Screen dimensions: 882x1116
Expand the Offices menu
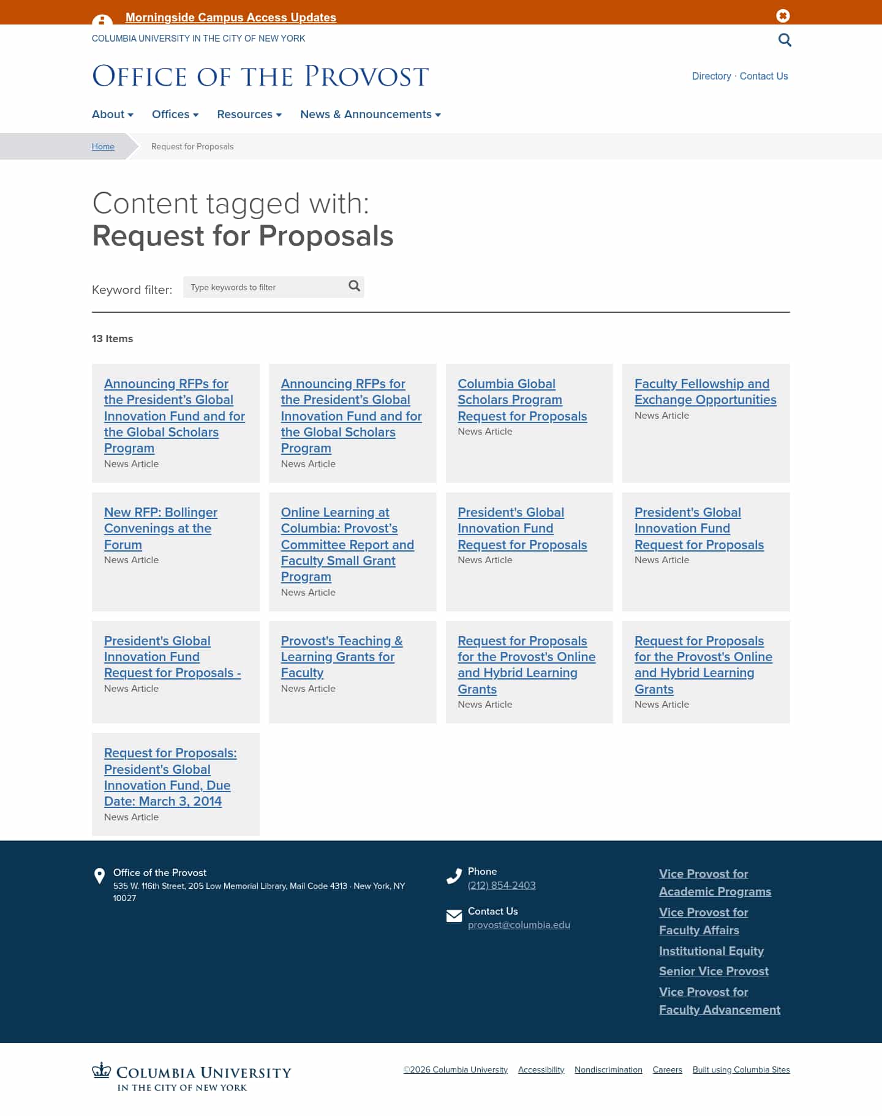tap(175, 114)
